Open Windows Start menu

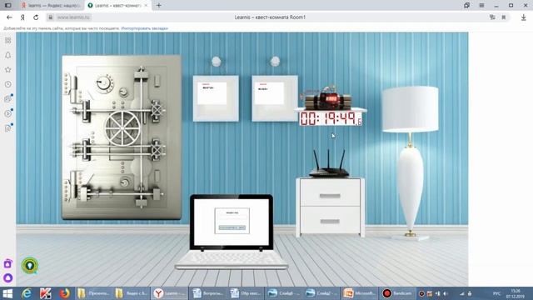[x=7, y=293]
